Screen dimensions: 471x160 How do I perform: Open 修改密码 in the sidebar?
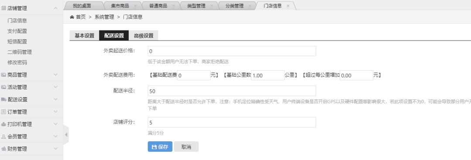pos(17,63)
